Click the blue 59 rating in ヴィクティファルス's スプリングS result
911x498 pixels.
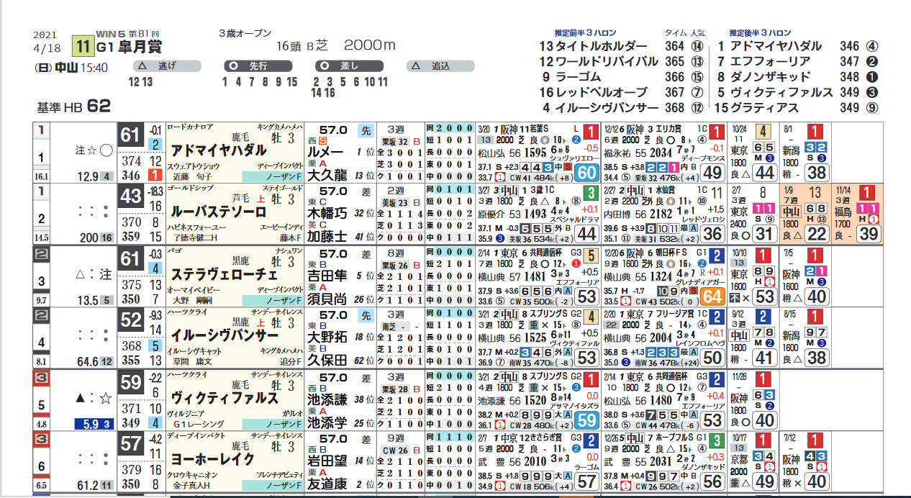coord(587,420)
